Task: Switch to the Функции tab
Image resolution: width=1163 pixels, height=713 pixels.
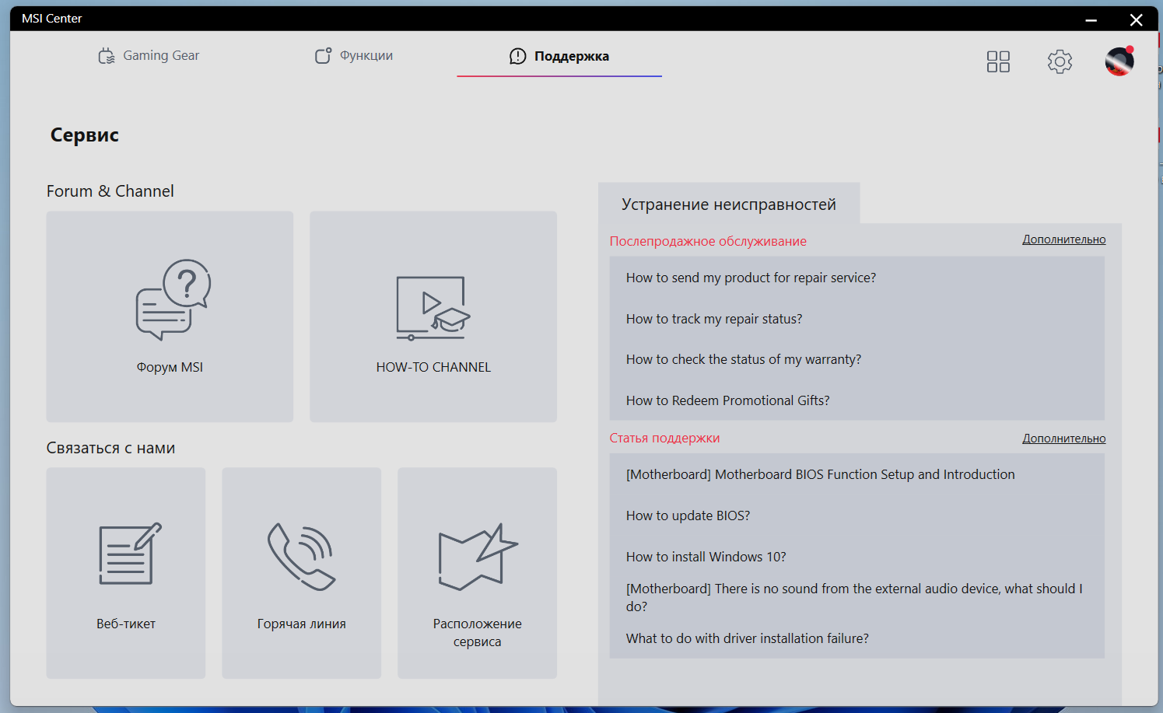Action: point(354,56)
